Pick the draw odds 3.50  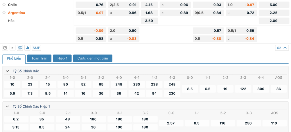pyautogui.click(x=149, y=21)
